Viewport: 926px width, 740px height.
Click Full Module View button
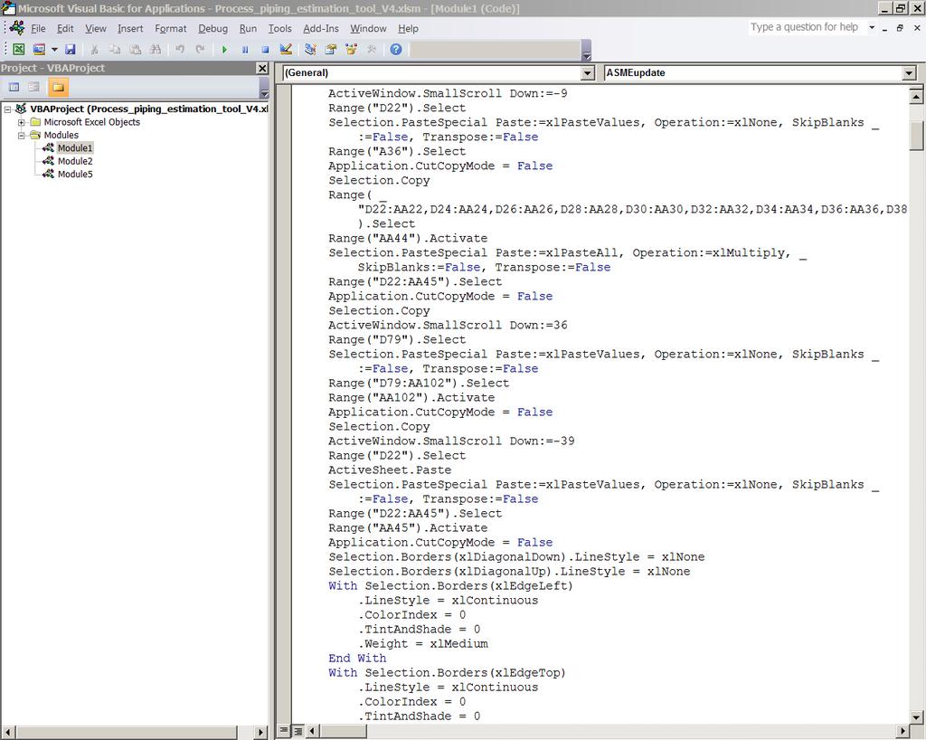click(x=298, y=731)
